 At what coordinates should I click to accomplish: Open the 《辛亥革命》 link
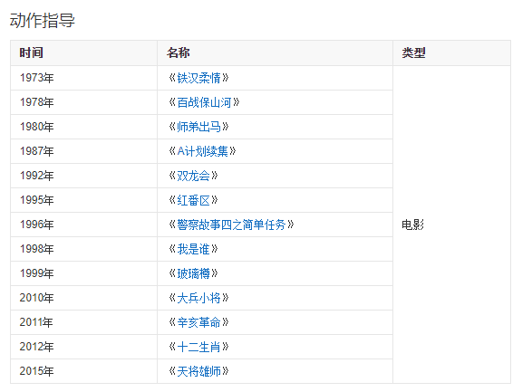198,322
